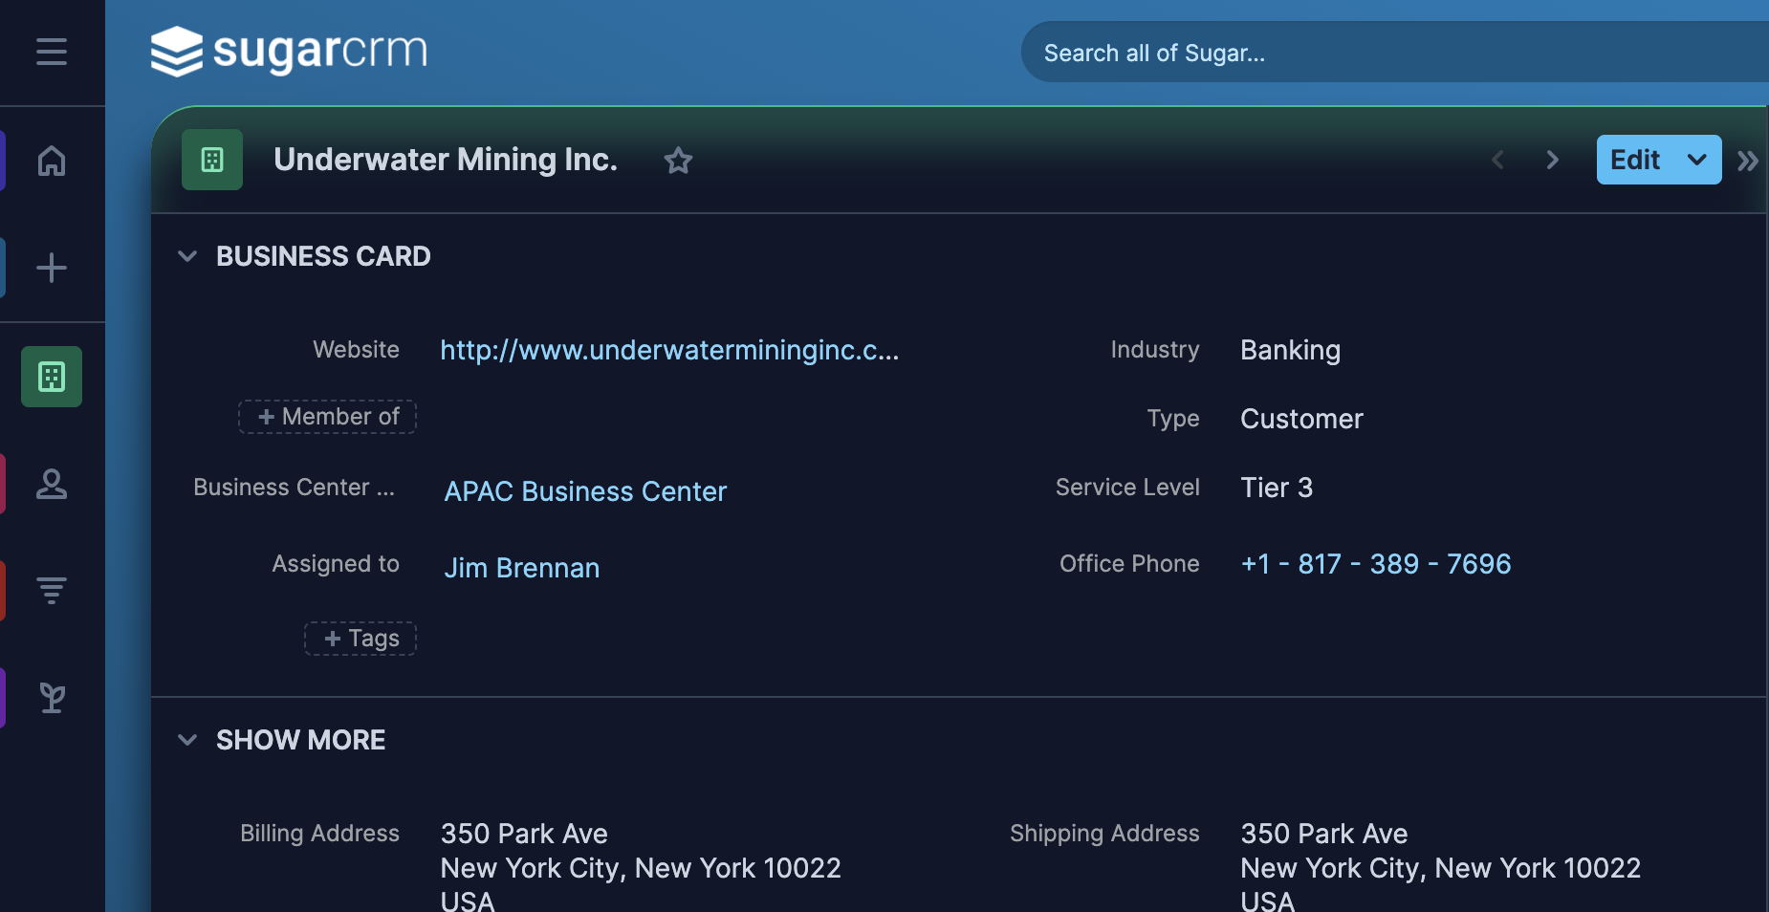The image size is (1769, 912).
Task: Favorite Underwater Mining Inc. with the star
Action: (x=678, y=161)
